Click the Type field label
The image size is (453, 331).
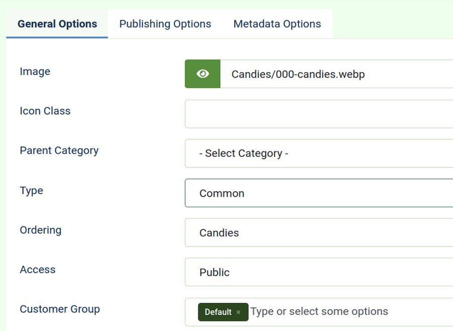[31, 191]
